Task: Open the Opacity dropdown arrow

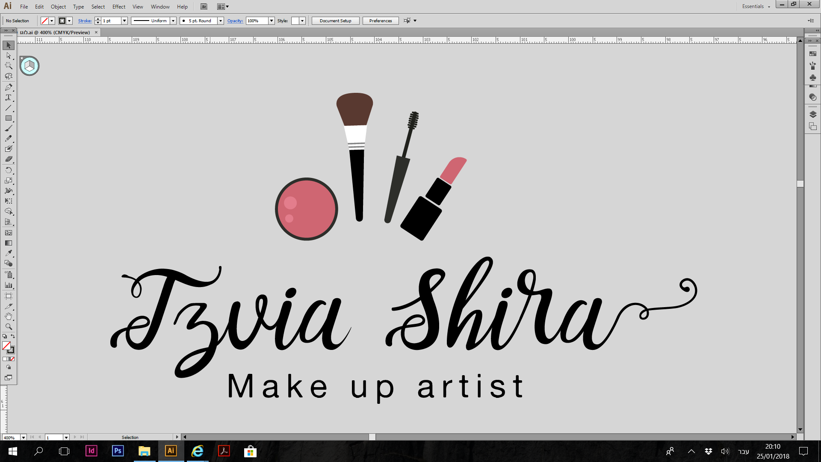Action: point(271,21)
